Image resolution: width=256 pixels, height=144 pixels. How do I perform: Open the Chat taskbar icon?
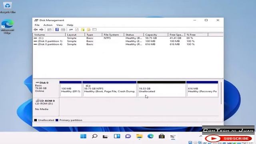click(128, 136)
